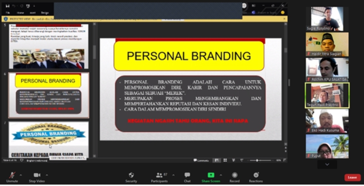364x186 pixels.
Task: Adjust the PowerPoint zoom slider
Action: pos(257,160)
